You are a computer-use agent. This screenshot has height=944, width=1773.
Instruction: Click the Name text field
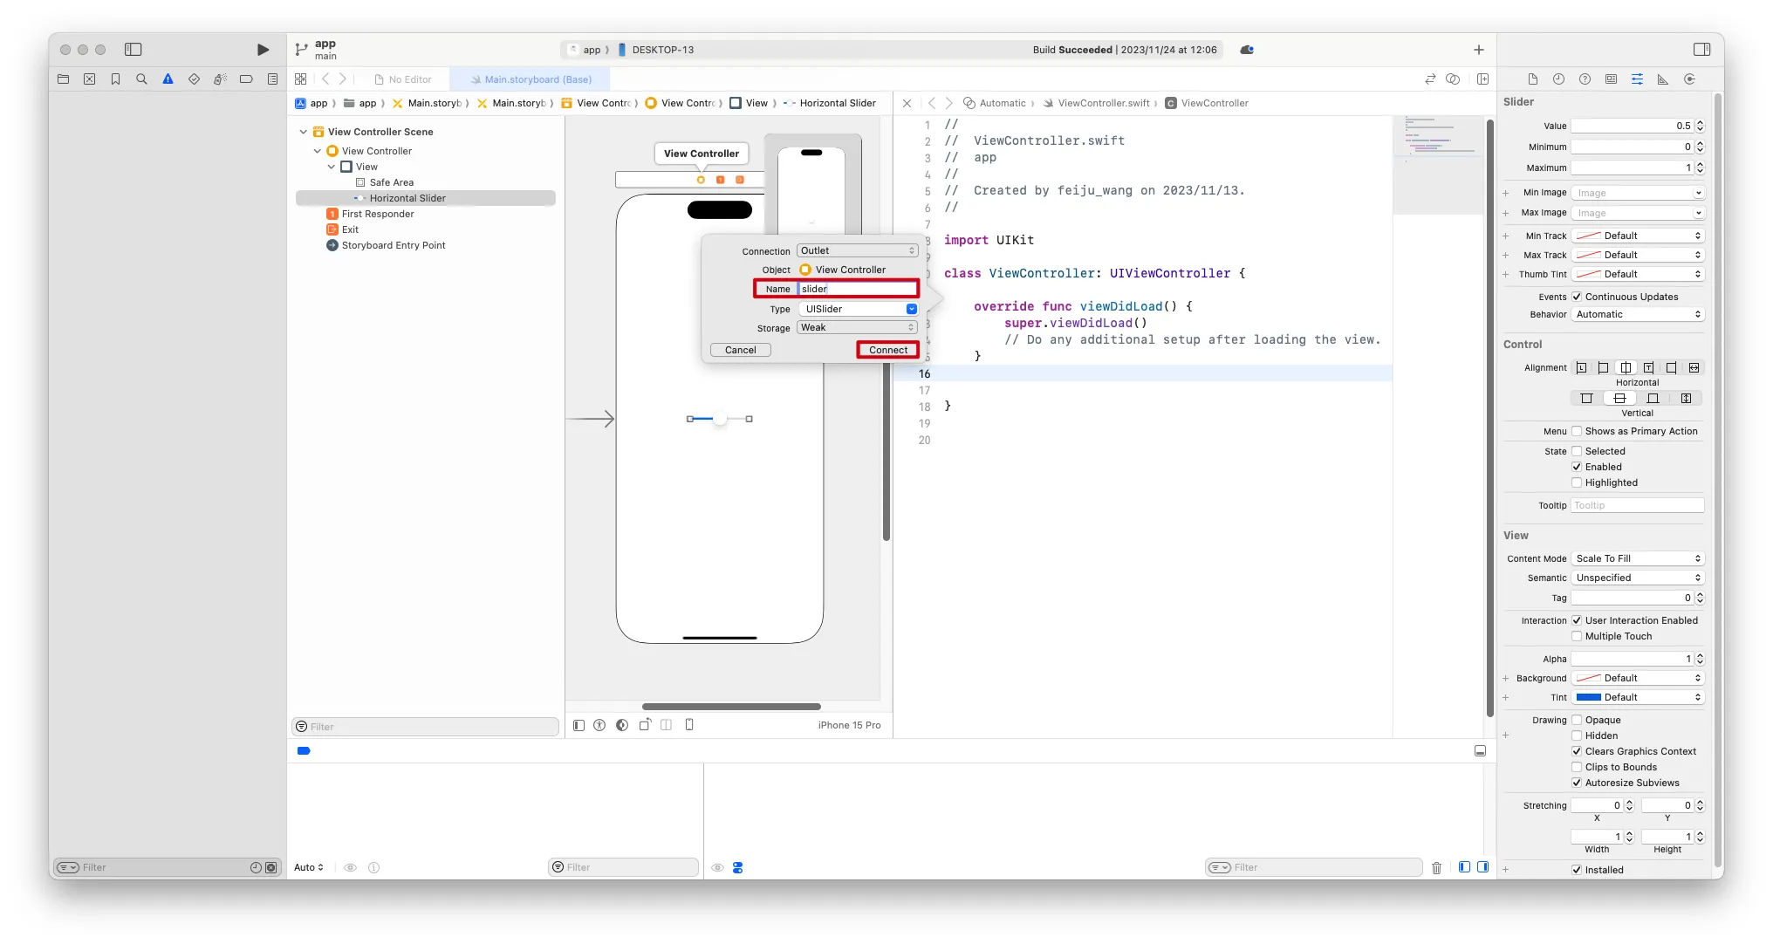pyautogui.click(x=857, y=289)
